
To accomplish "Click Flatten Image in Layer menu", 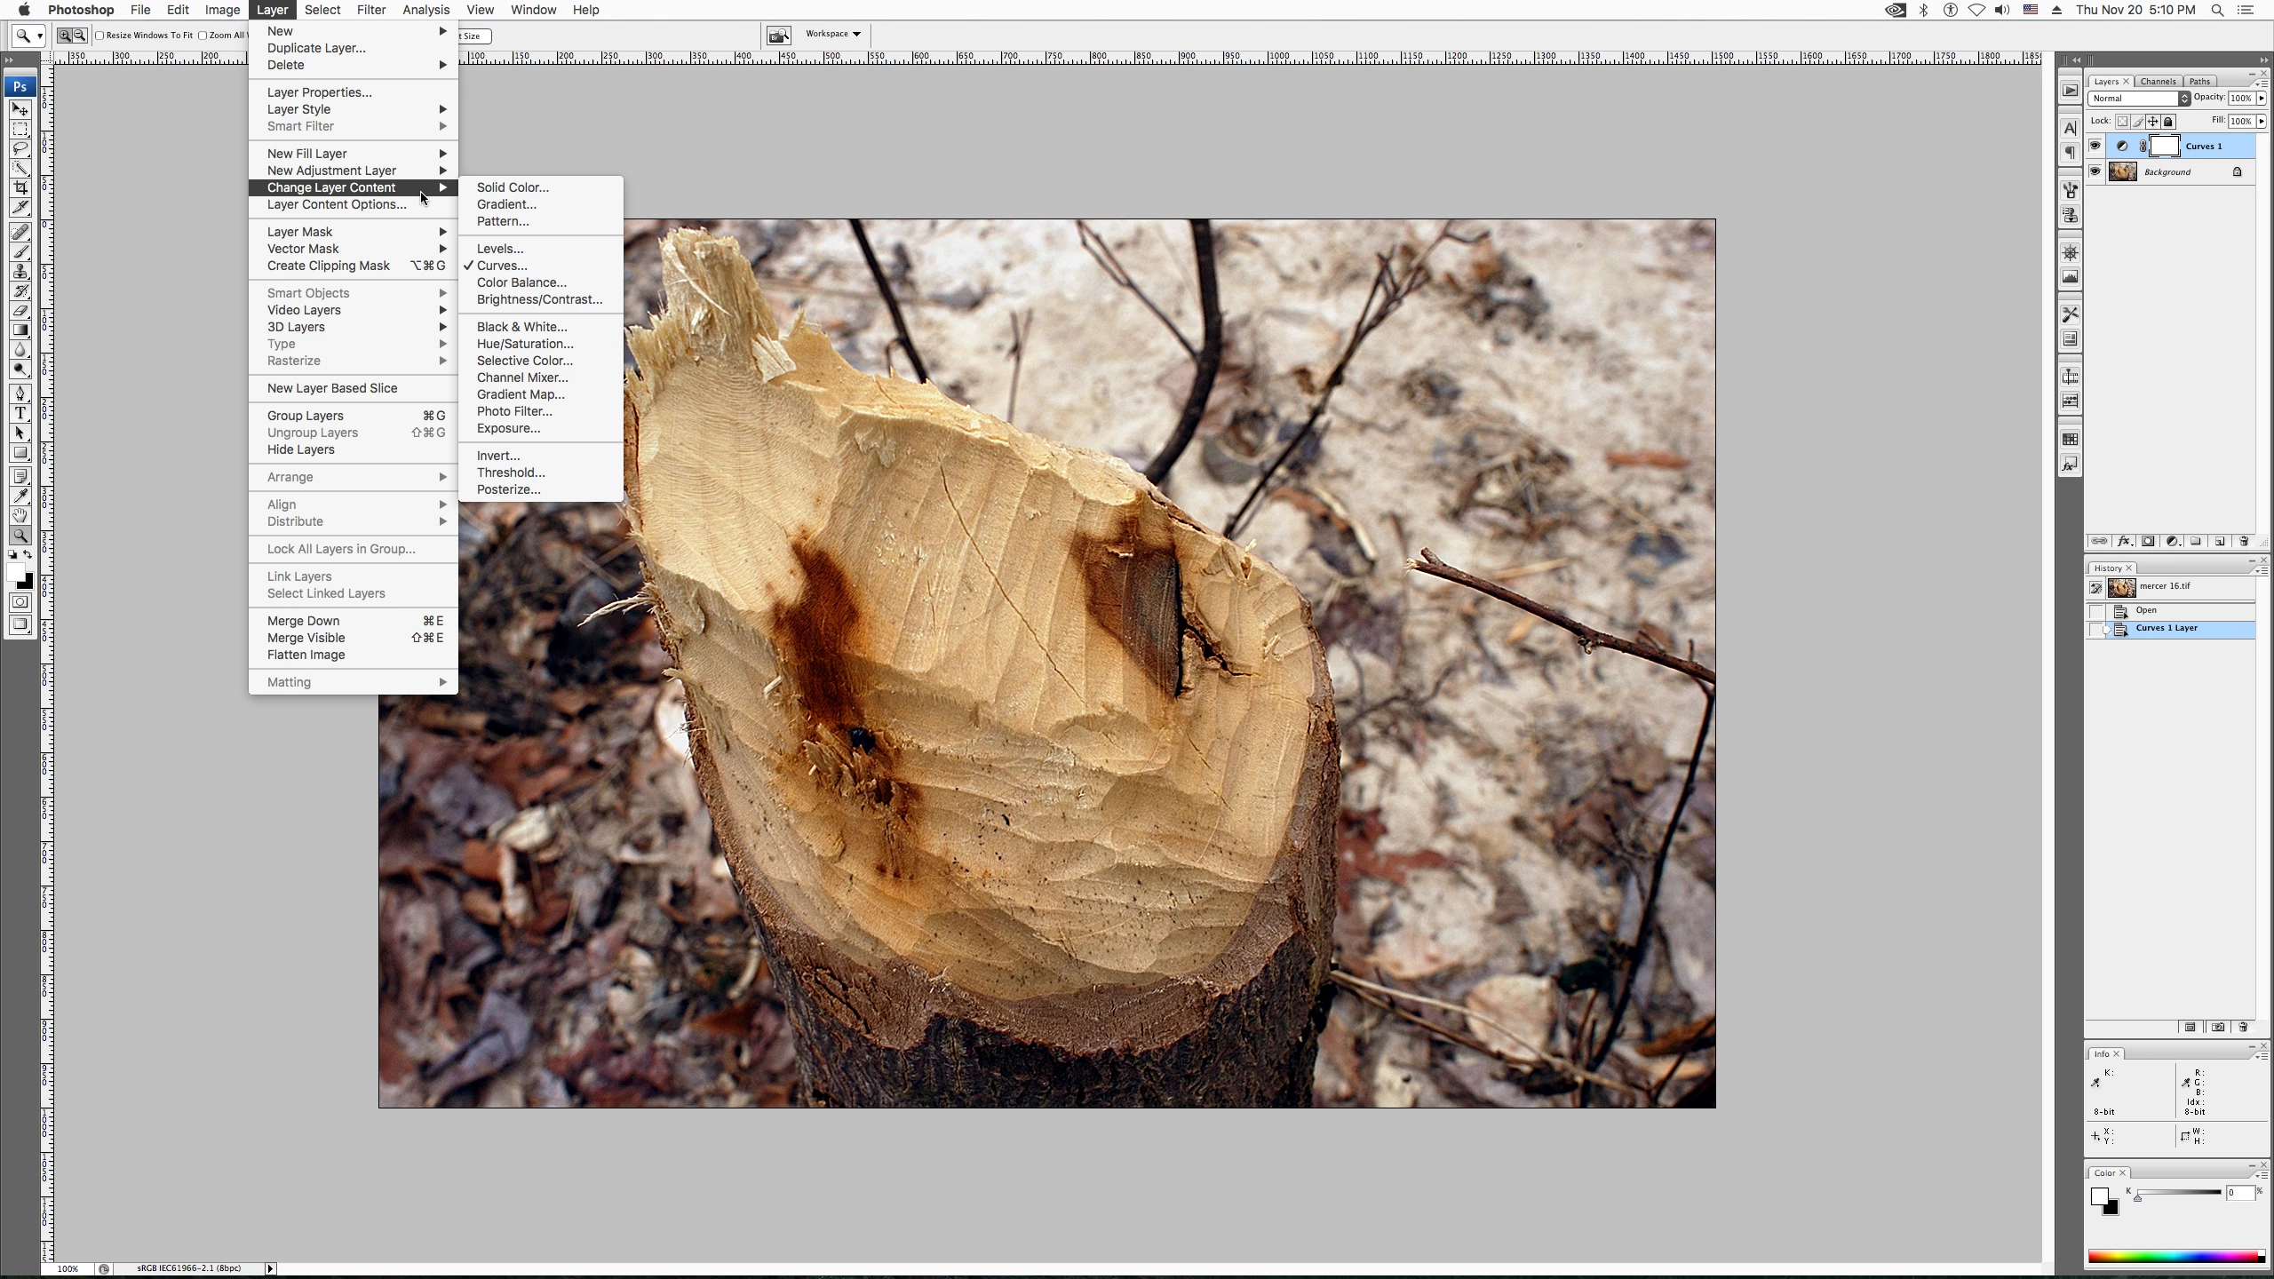I will click(306, 655).
